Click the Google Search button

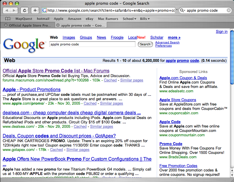point(145,44)
